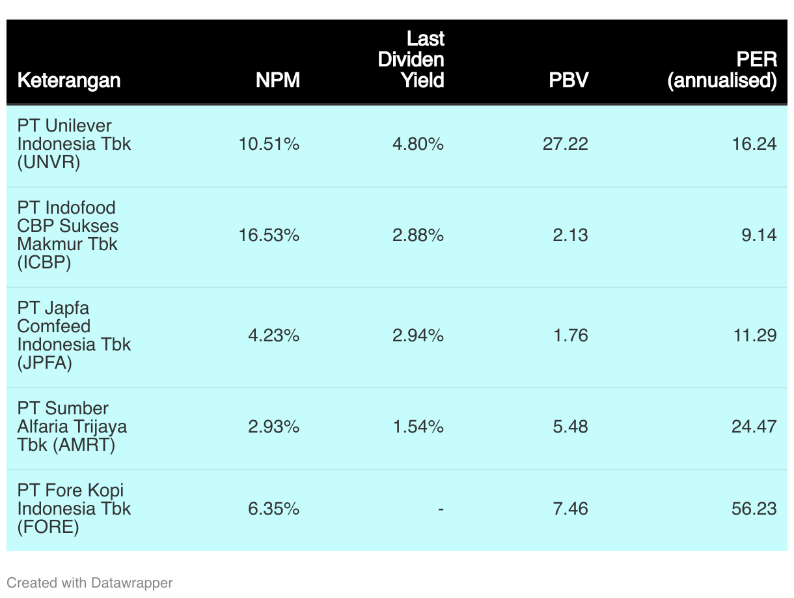Click AMRT PBV value 5.48
The width and height of the screenshot is (794, 598).
tap(571, 427)
